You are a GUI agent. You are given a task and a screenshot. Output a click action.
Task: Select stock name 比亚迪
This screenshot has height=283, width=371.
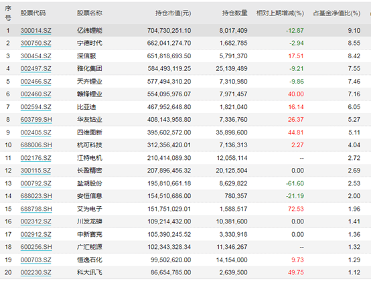click(86, 107)
